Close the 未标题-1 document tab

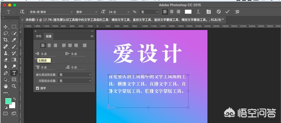click(x=22, y=20)
